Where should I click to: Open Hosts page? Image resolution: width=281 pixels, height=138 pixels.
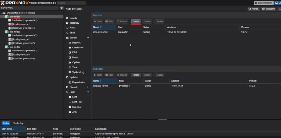point(75,58)
